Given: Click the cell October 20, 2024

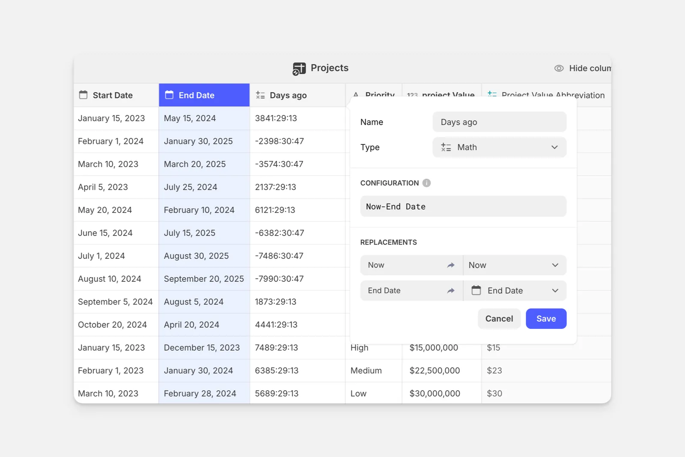Looking at the screenshot, I should [116, 325].
